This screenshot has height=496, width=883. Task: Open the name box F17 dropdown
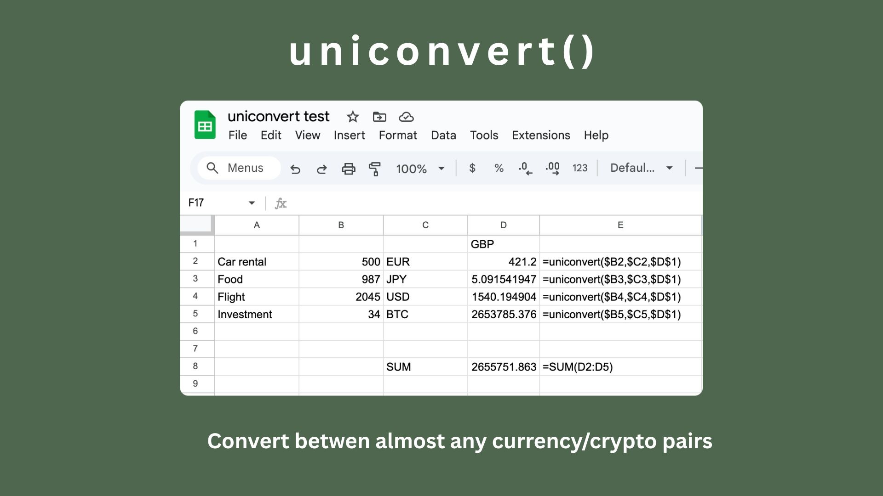[252, 203]
